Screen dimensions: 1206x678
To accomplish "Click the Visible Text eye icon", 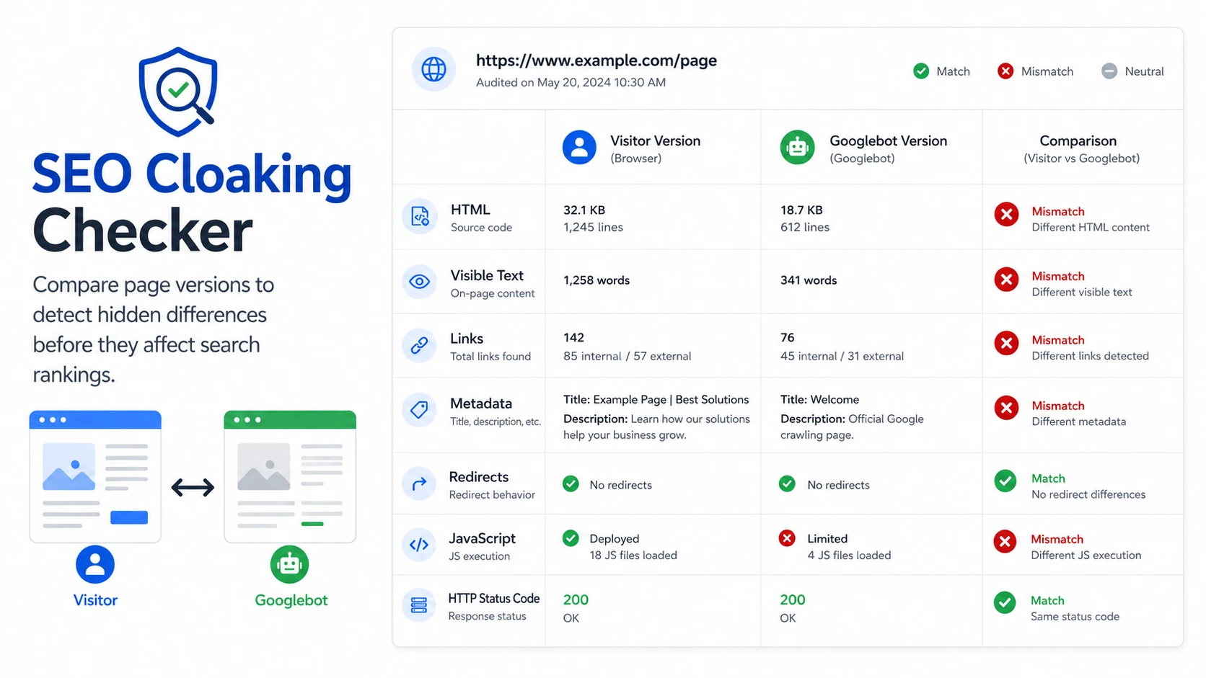I will pos(419,282).
